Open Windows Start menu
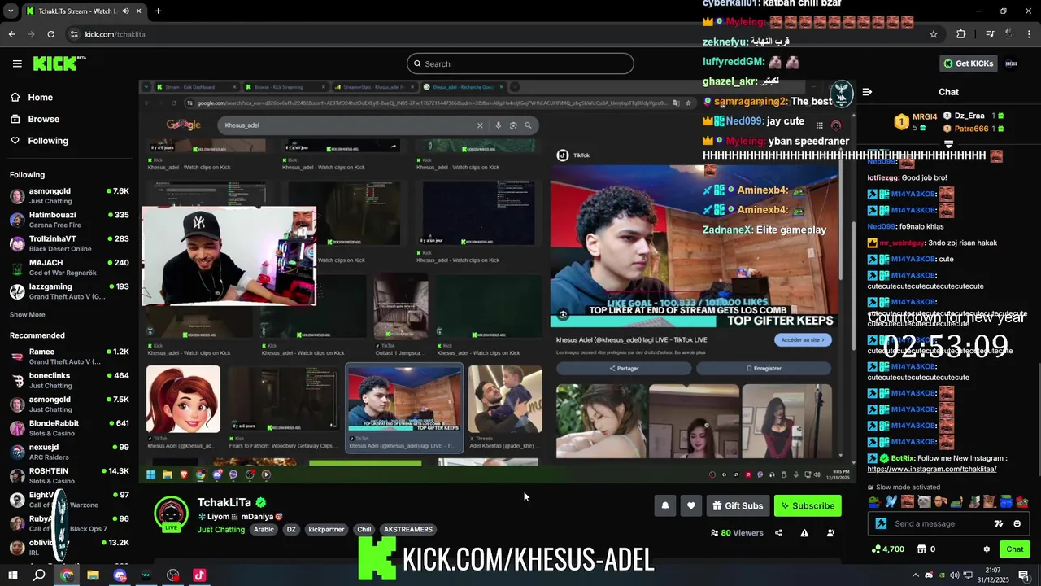1041x586 pixels. 12,575
